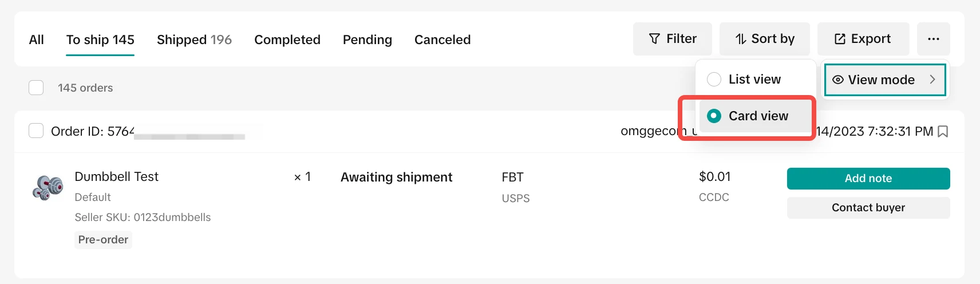Bookmark the order with the flag icon
The height and width of the screenshot is (284, 980).
pos(943,132)
